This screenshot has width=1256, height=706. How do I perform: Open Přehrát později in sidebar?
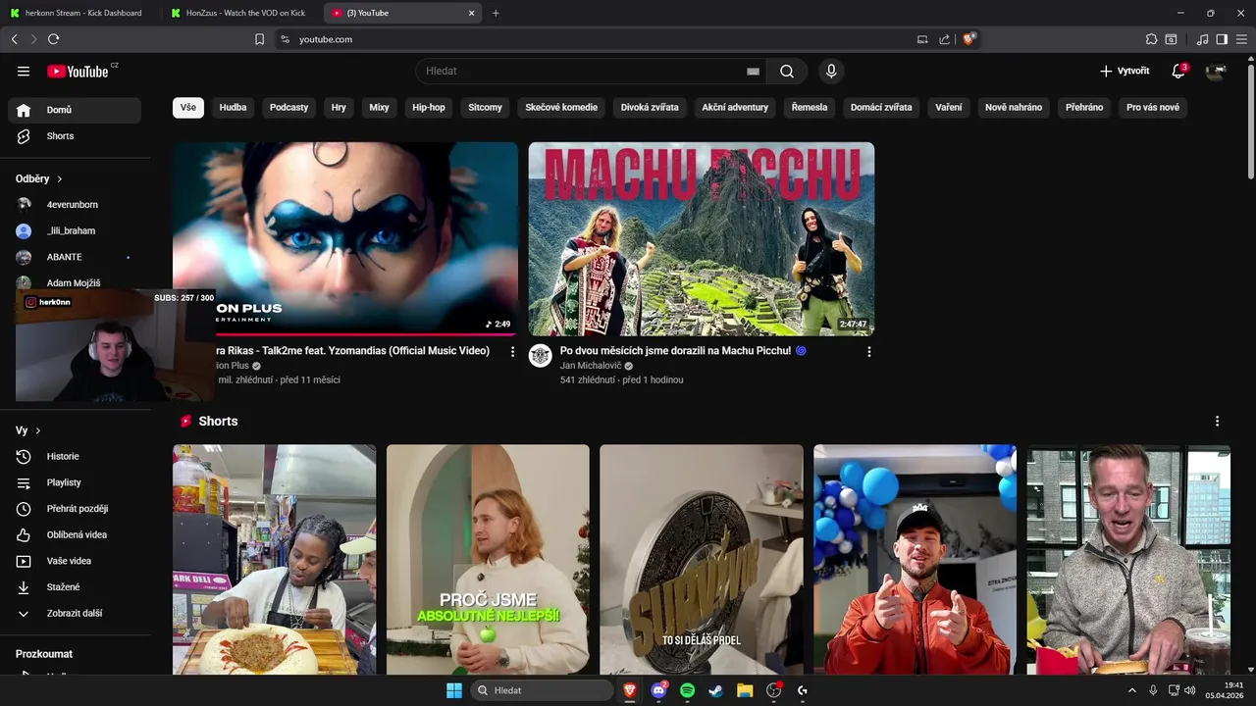click(75, 509)
